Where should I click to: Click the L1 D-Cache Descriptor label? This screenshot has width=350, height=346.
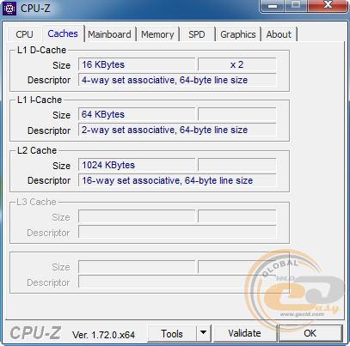click(49, 80)
